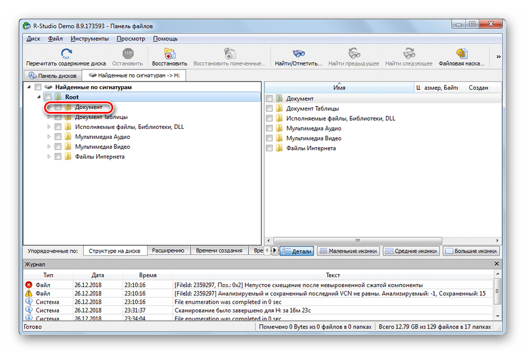Check the Root checkbox in tree
Screen dimensions: 525x354
48,97
